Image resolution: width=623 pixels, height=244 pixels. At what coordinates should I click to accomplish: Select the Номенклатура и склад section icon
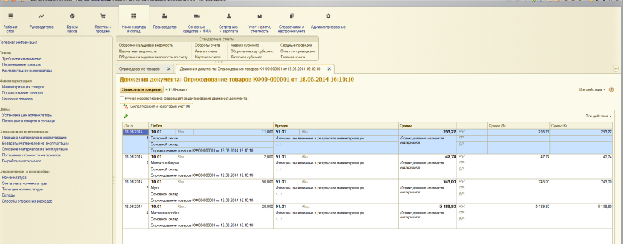pyautogui.click(x=134, y=16)
